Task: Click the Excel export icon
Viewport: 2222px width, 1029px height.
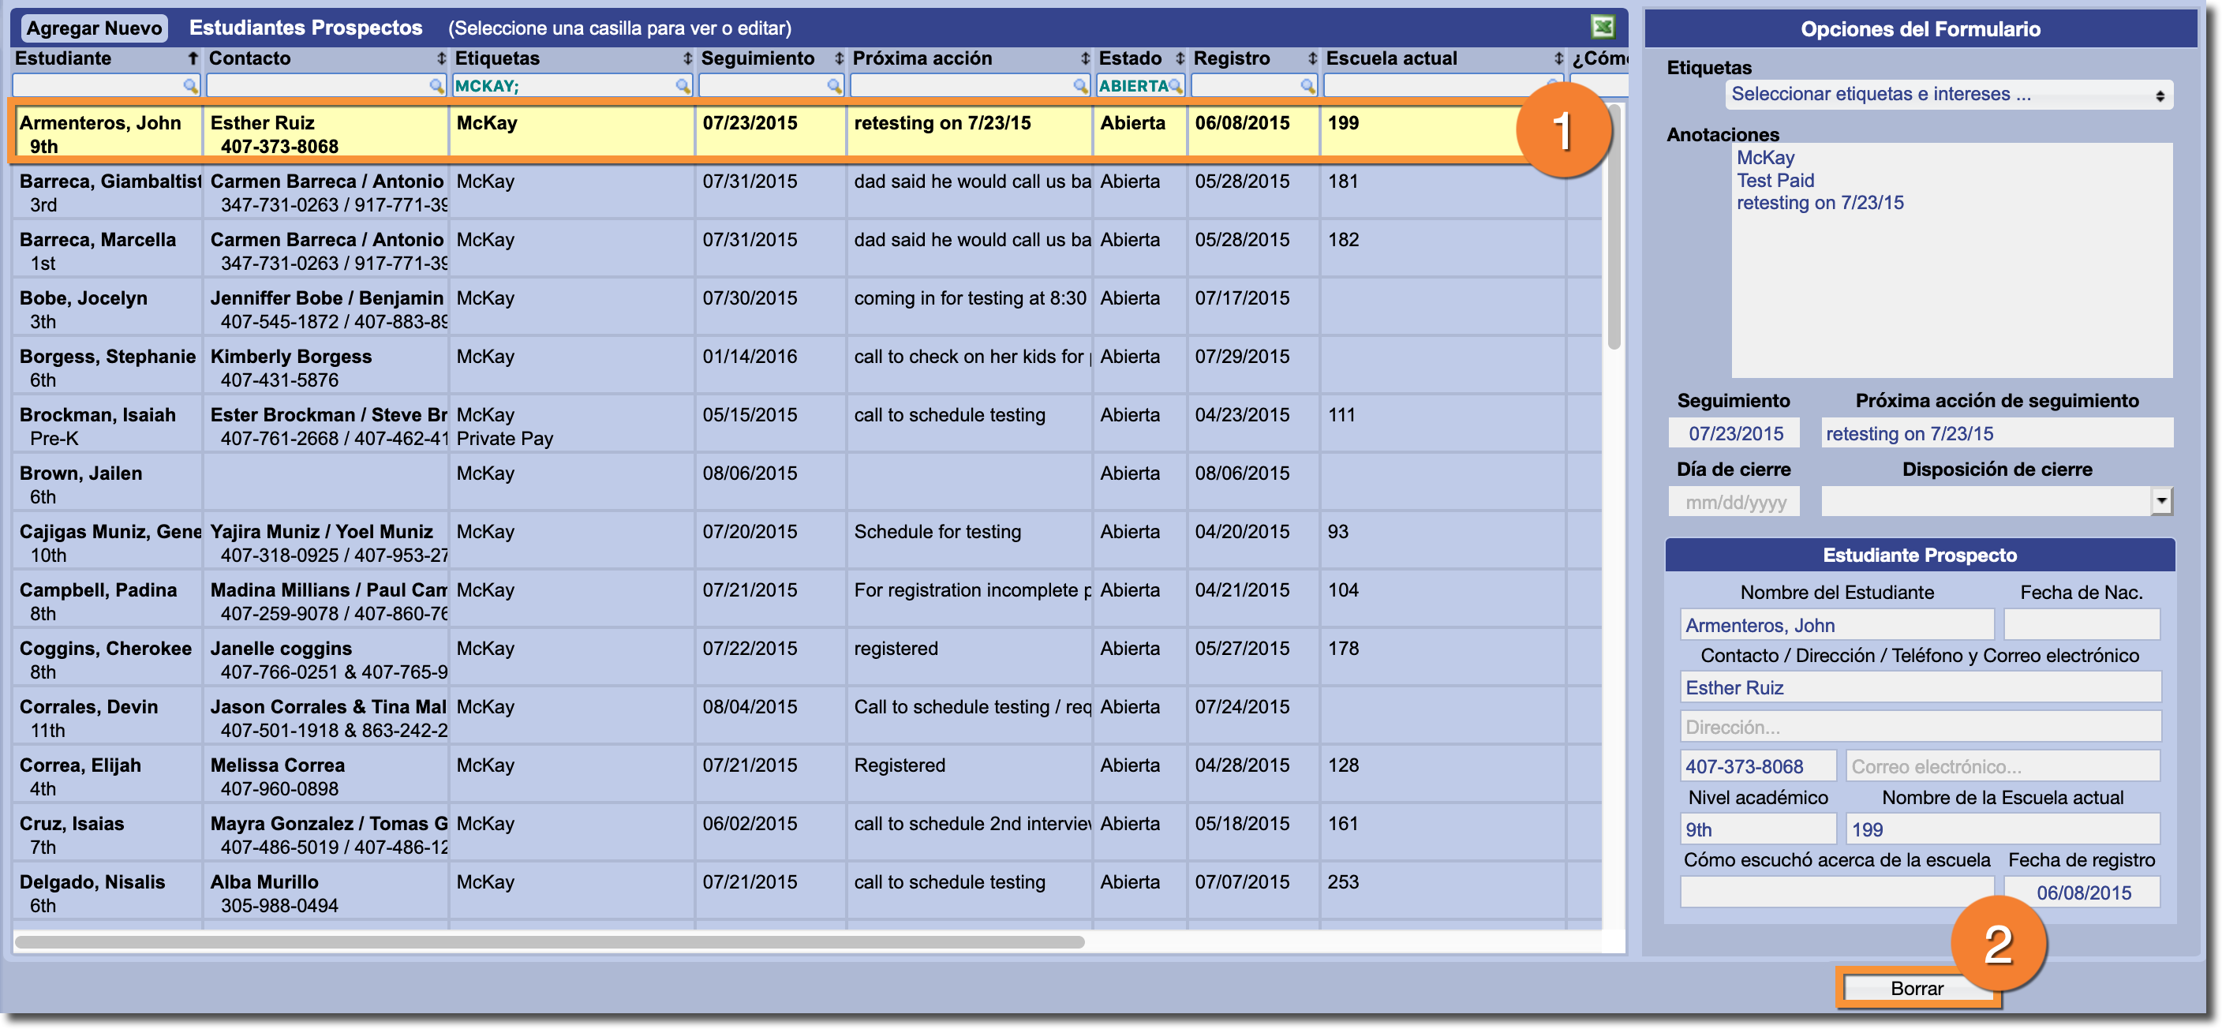Action: tap(1602, 27)
